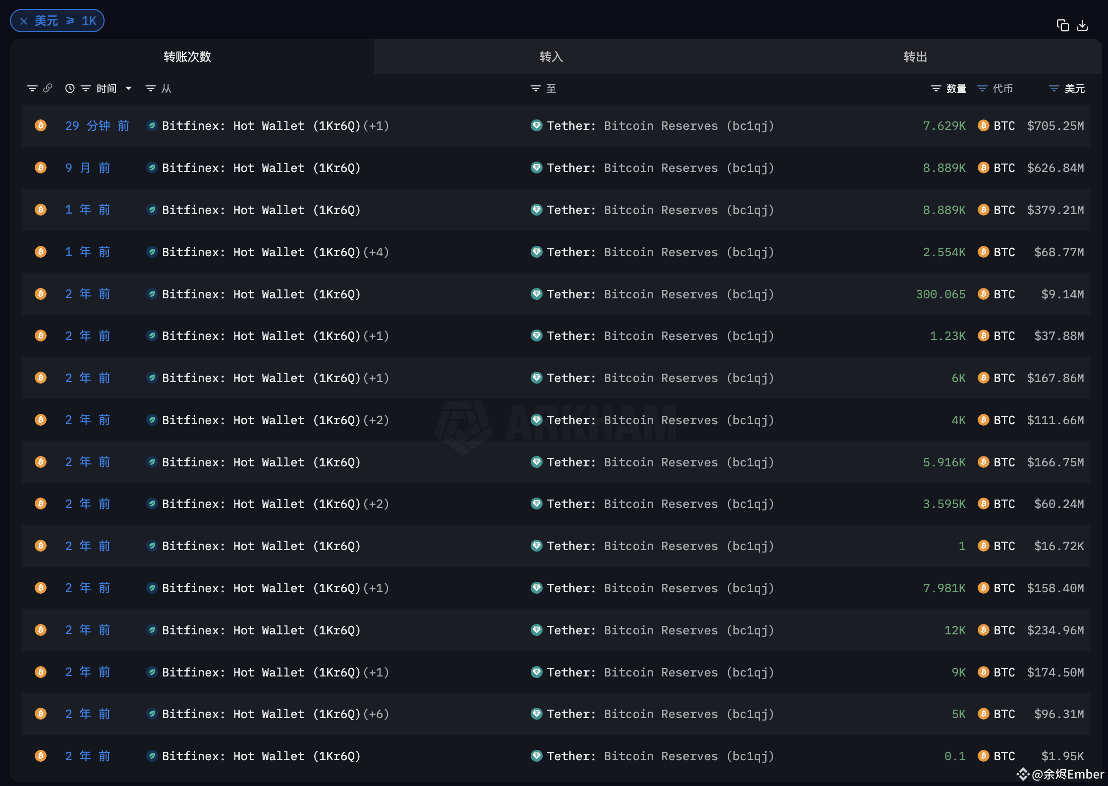Copy the table using the copy icon
Image resolution: width=1108 pixels, height=786 pixels.
[x=1062, y=25]
